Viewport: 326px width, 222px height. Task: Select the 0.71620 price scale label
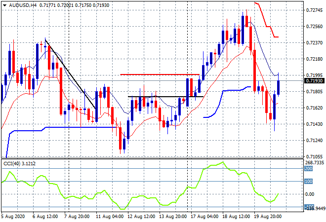[x=314, y=108]
